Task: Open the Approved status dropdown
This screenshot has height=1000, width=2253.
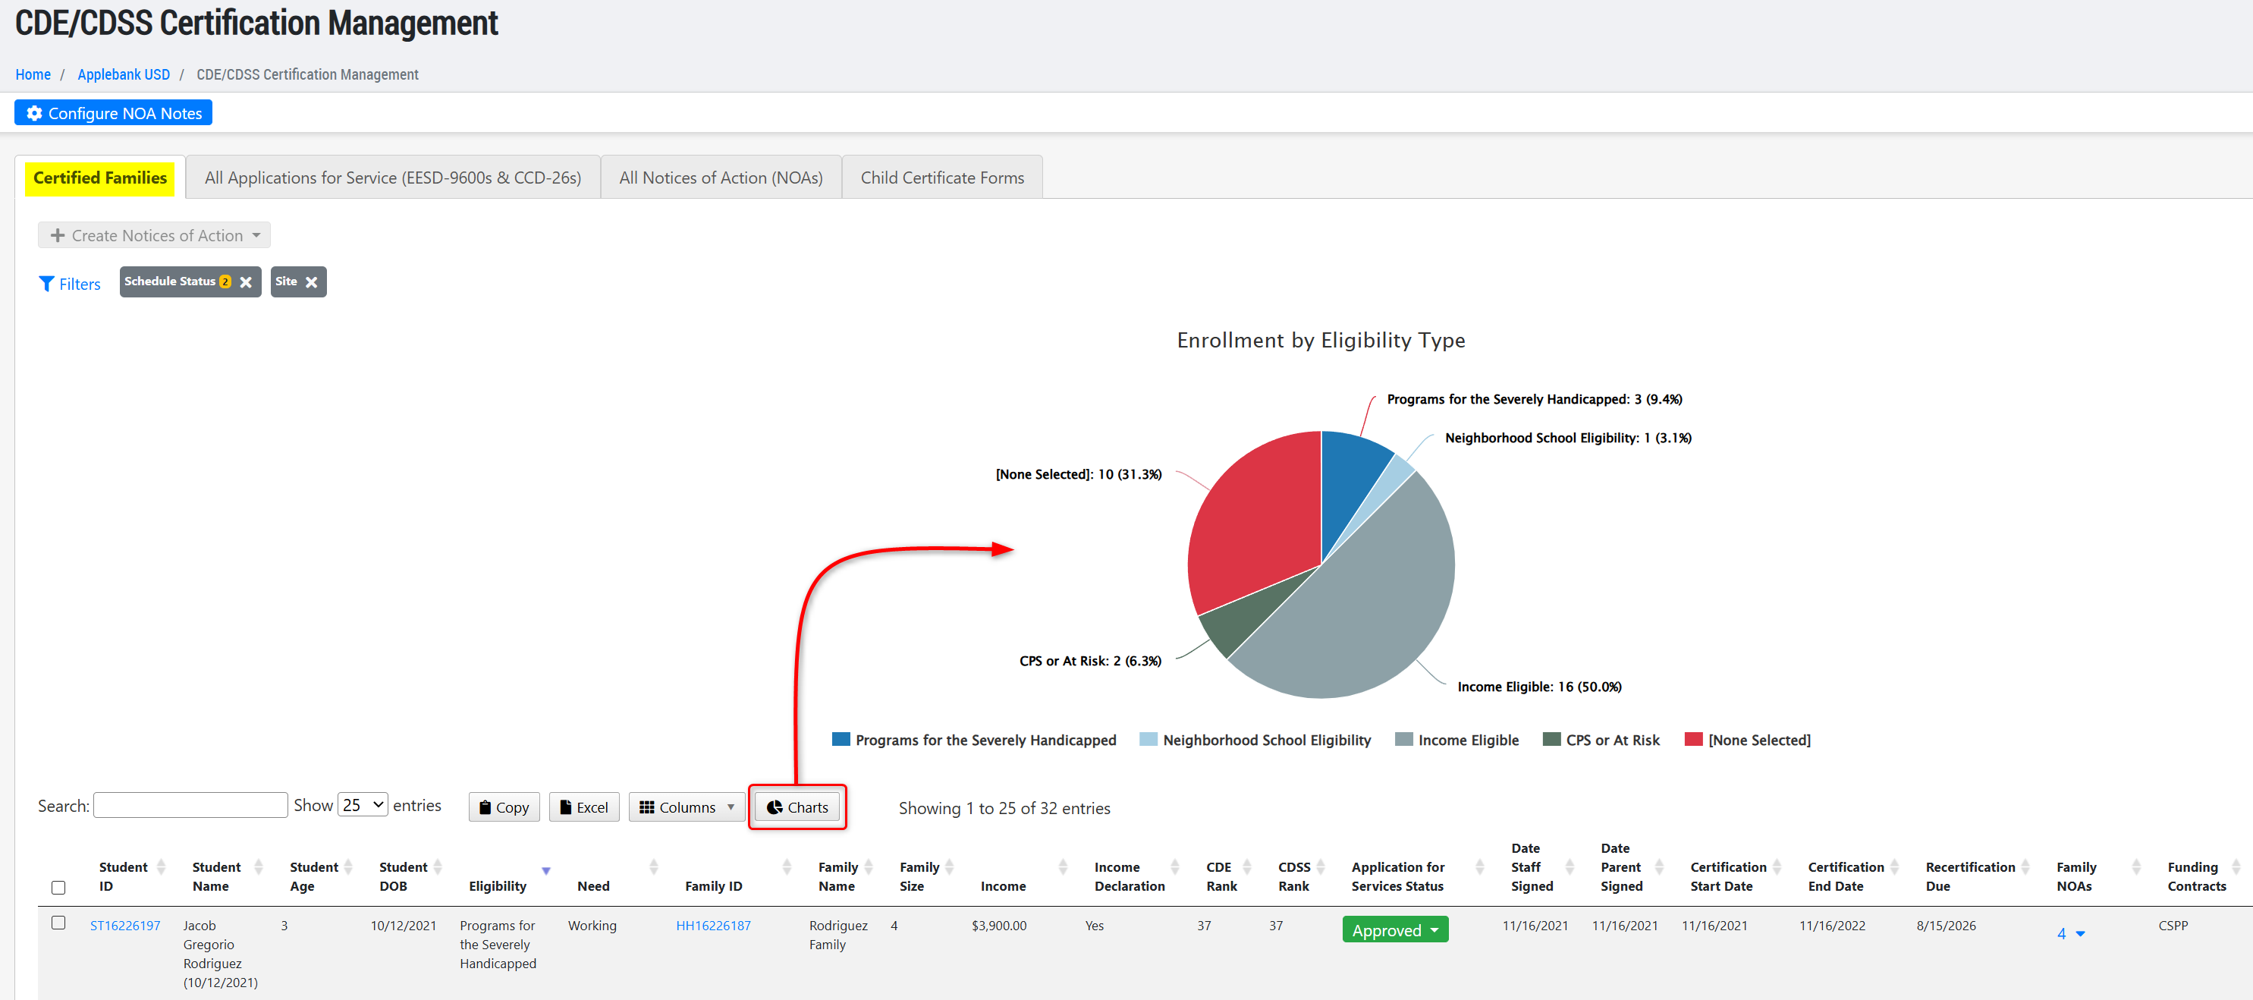Action: click(x=1395, y=929)
